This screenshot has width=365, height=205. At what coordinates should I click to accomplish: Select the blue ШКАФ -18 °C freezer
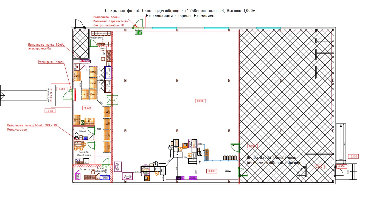coord(108,72)
